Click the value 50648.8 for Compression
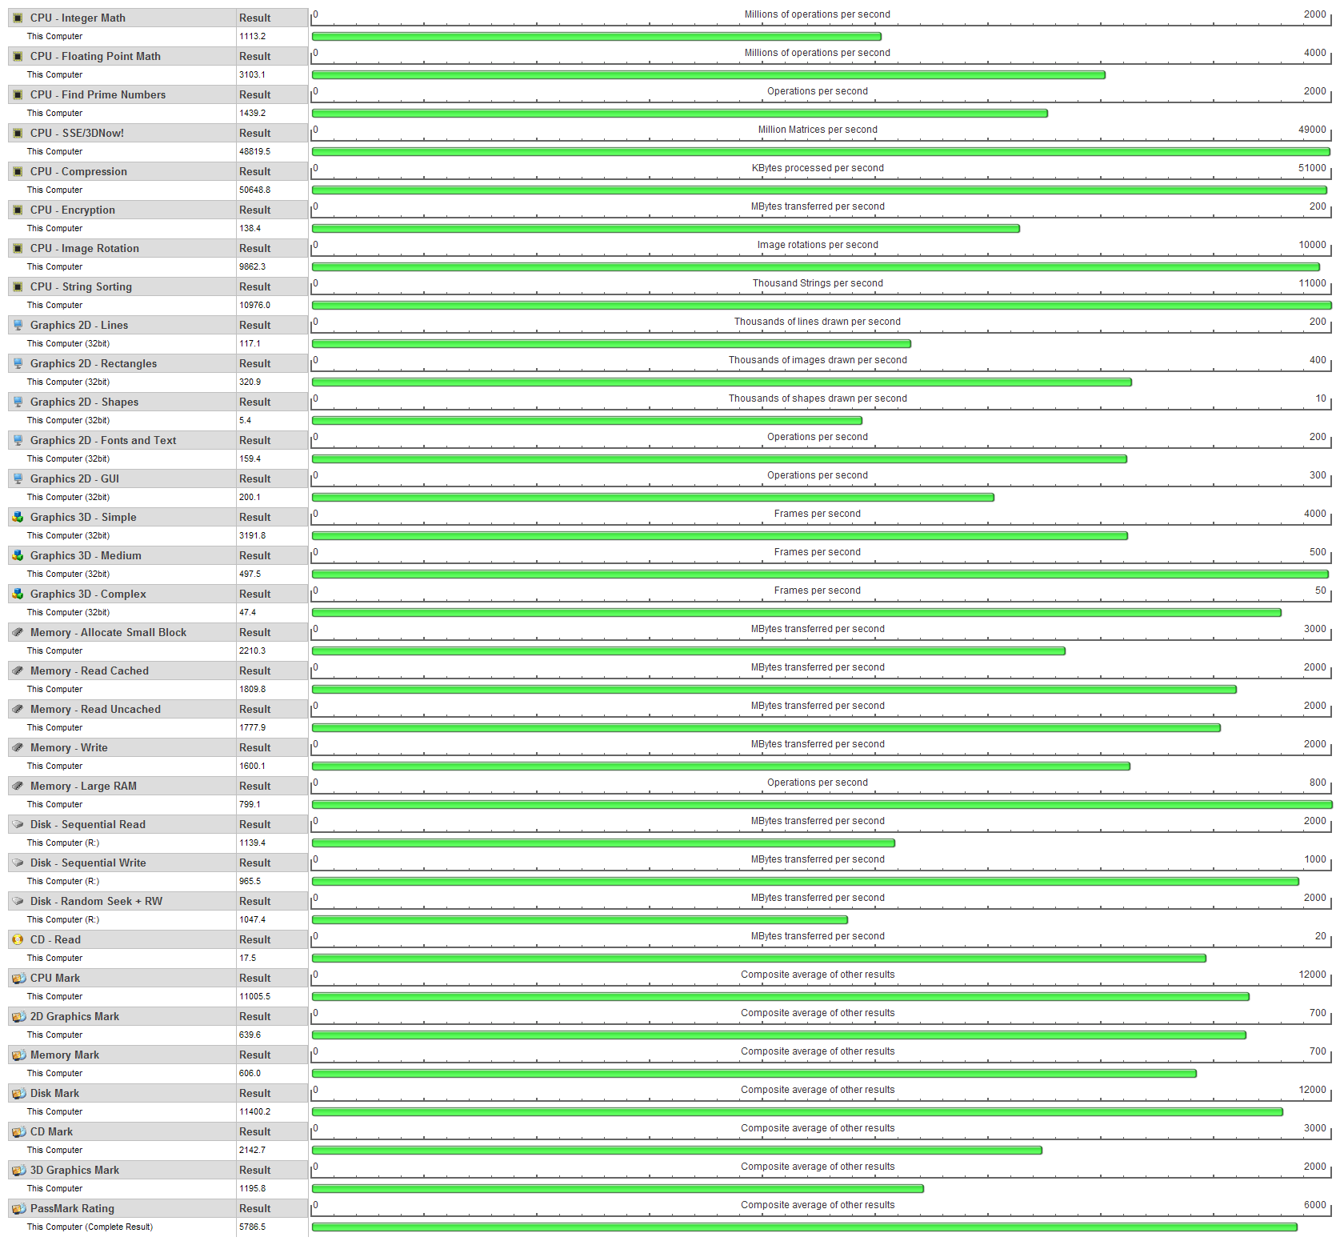1344x1245 pixels. [254, 190]
